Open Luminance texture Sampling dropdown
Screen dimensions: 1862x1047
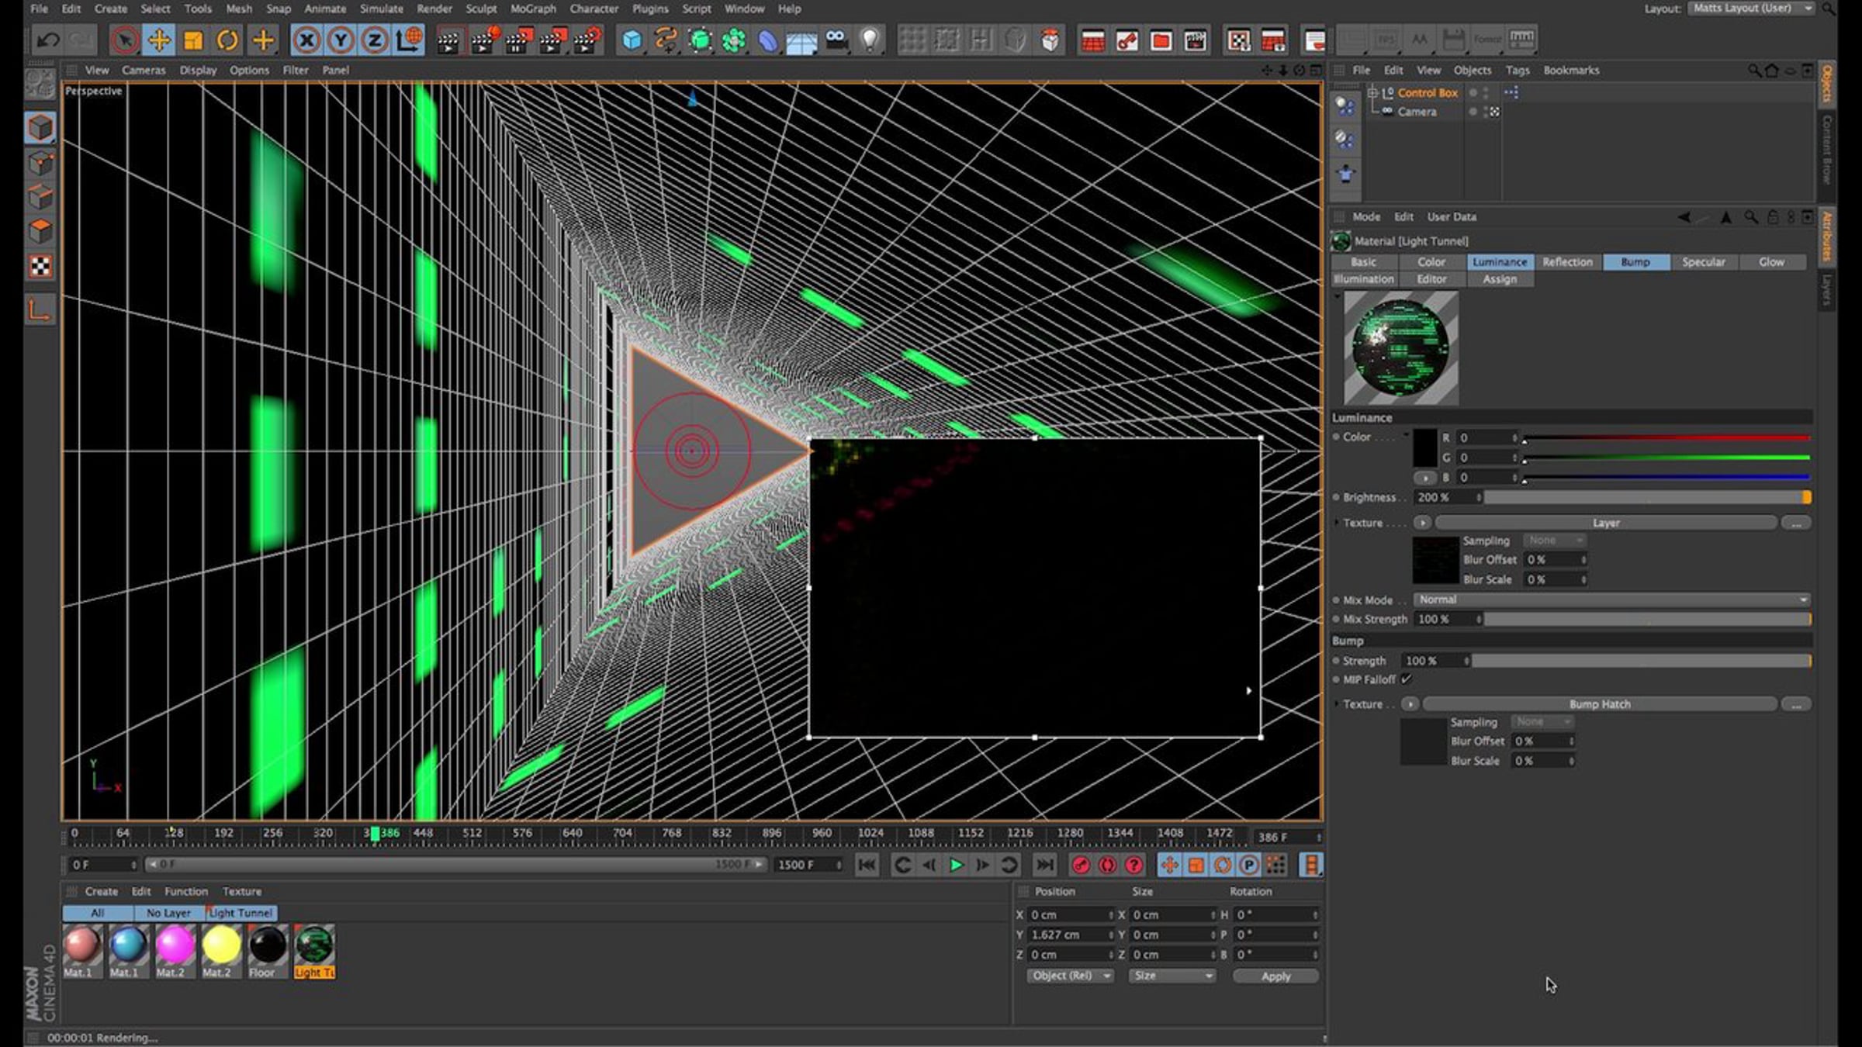coord(1554,540)
